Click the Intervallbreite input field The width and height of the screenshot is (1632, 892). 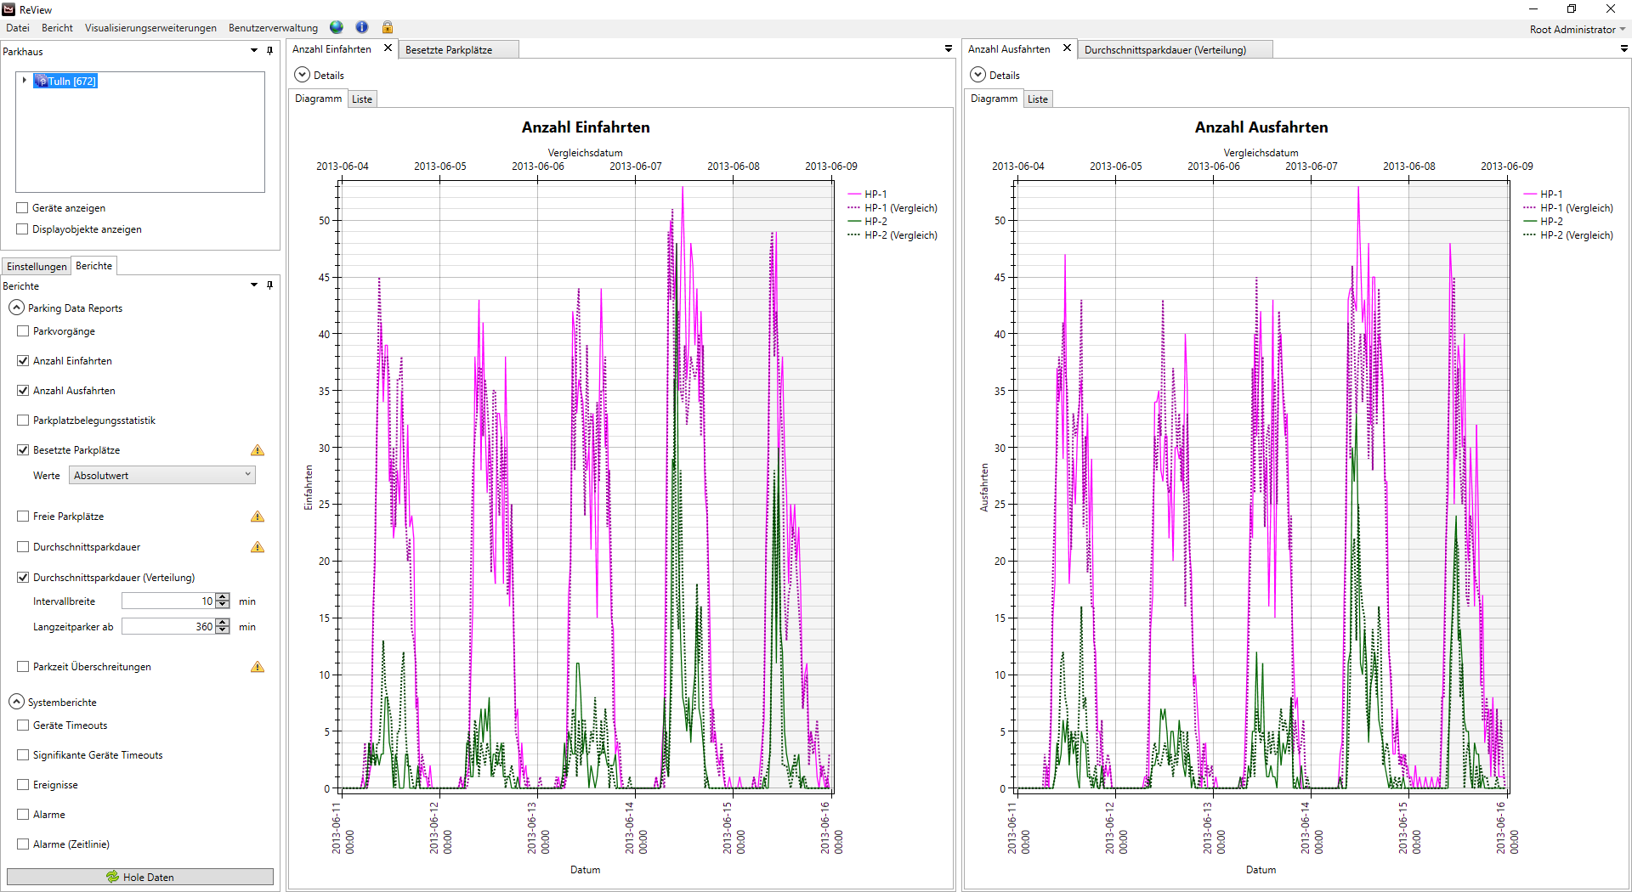point(168,601)
